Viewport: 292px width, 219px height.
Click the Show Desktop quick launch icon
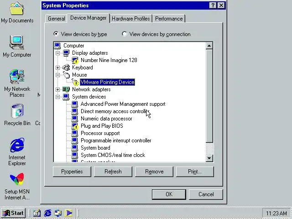point(36,213)
